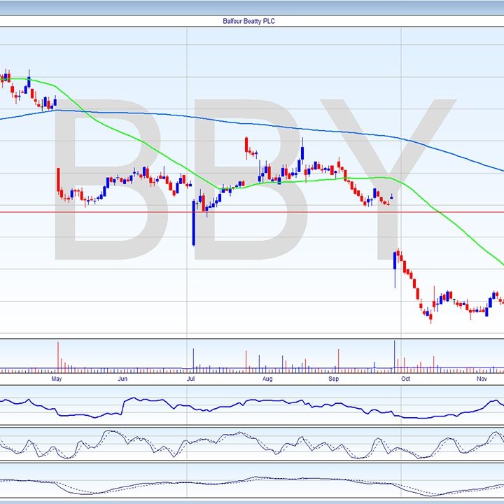The width and height of the screenshot is (504, 504).
Task: Click the Sep label on the date axis
Action: point(334,379)
